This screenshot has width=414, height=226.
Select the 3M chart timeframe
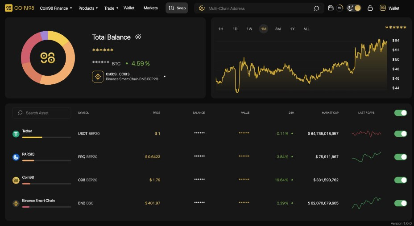[278, 29]
